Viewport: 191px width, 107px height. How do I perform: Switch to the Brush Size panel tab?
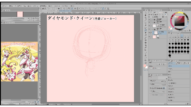pos(175,33)
